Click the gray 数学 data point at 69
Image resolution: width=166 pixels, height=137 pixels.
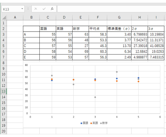[x=117, y=72]
